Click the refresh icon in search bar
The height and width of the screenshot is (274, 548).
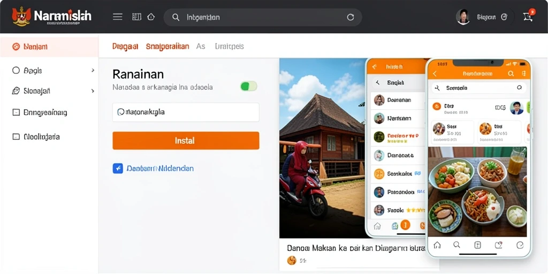(350, 17)
